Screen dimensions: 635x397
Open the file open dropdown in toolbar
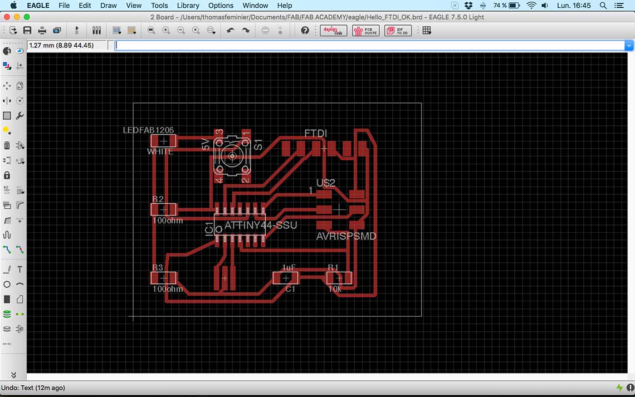(13, 31)
